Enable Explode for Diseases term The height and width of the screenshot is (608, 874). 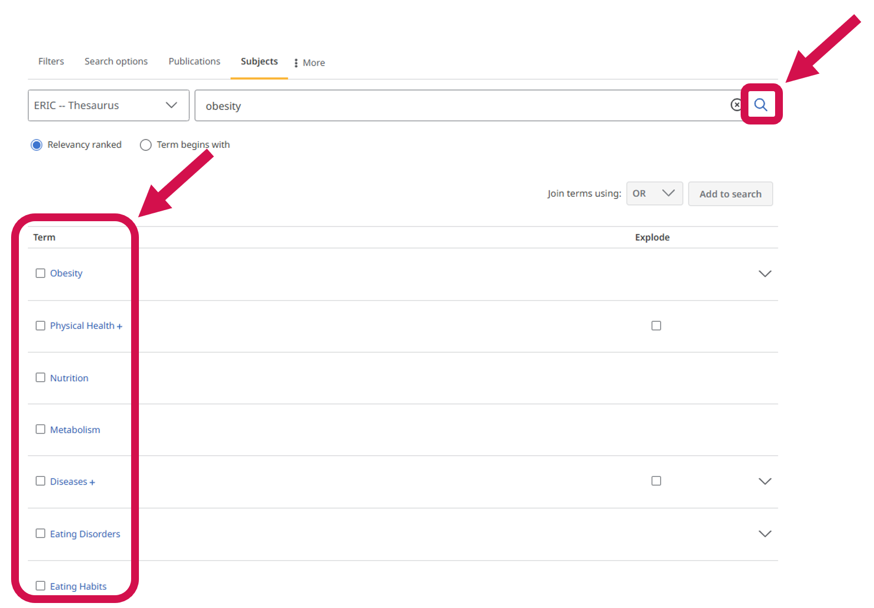656,481
